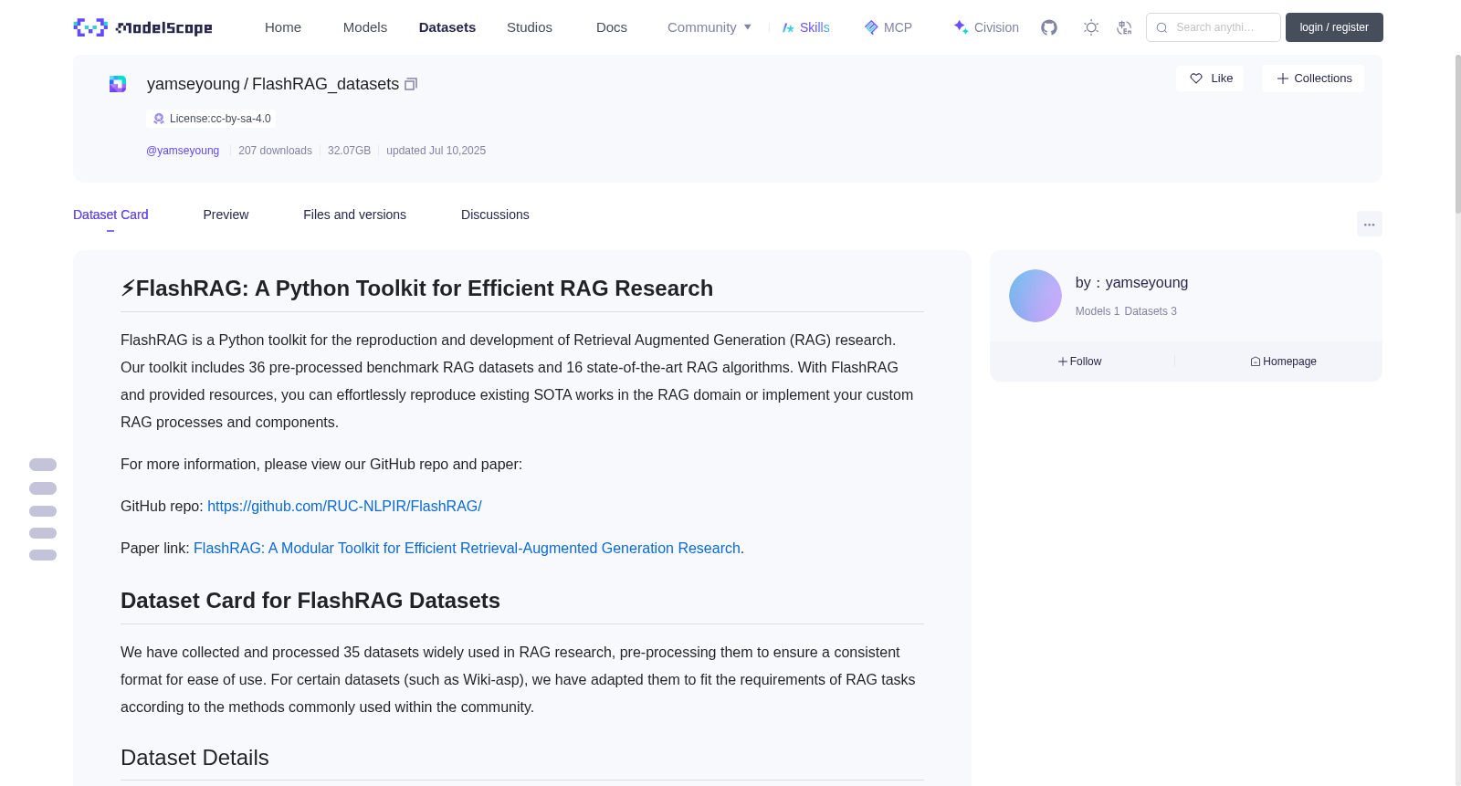Click the '207 downloads' text
Image resolution: width=1461 pixels, height=786 pixels.
275,151
